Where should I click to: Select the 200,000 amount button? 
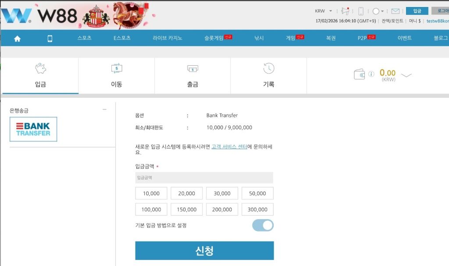[222, 209]
